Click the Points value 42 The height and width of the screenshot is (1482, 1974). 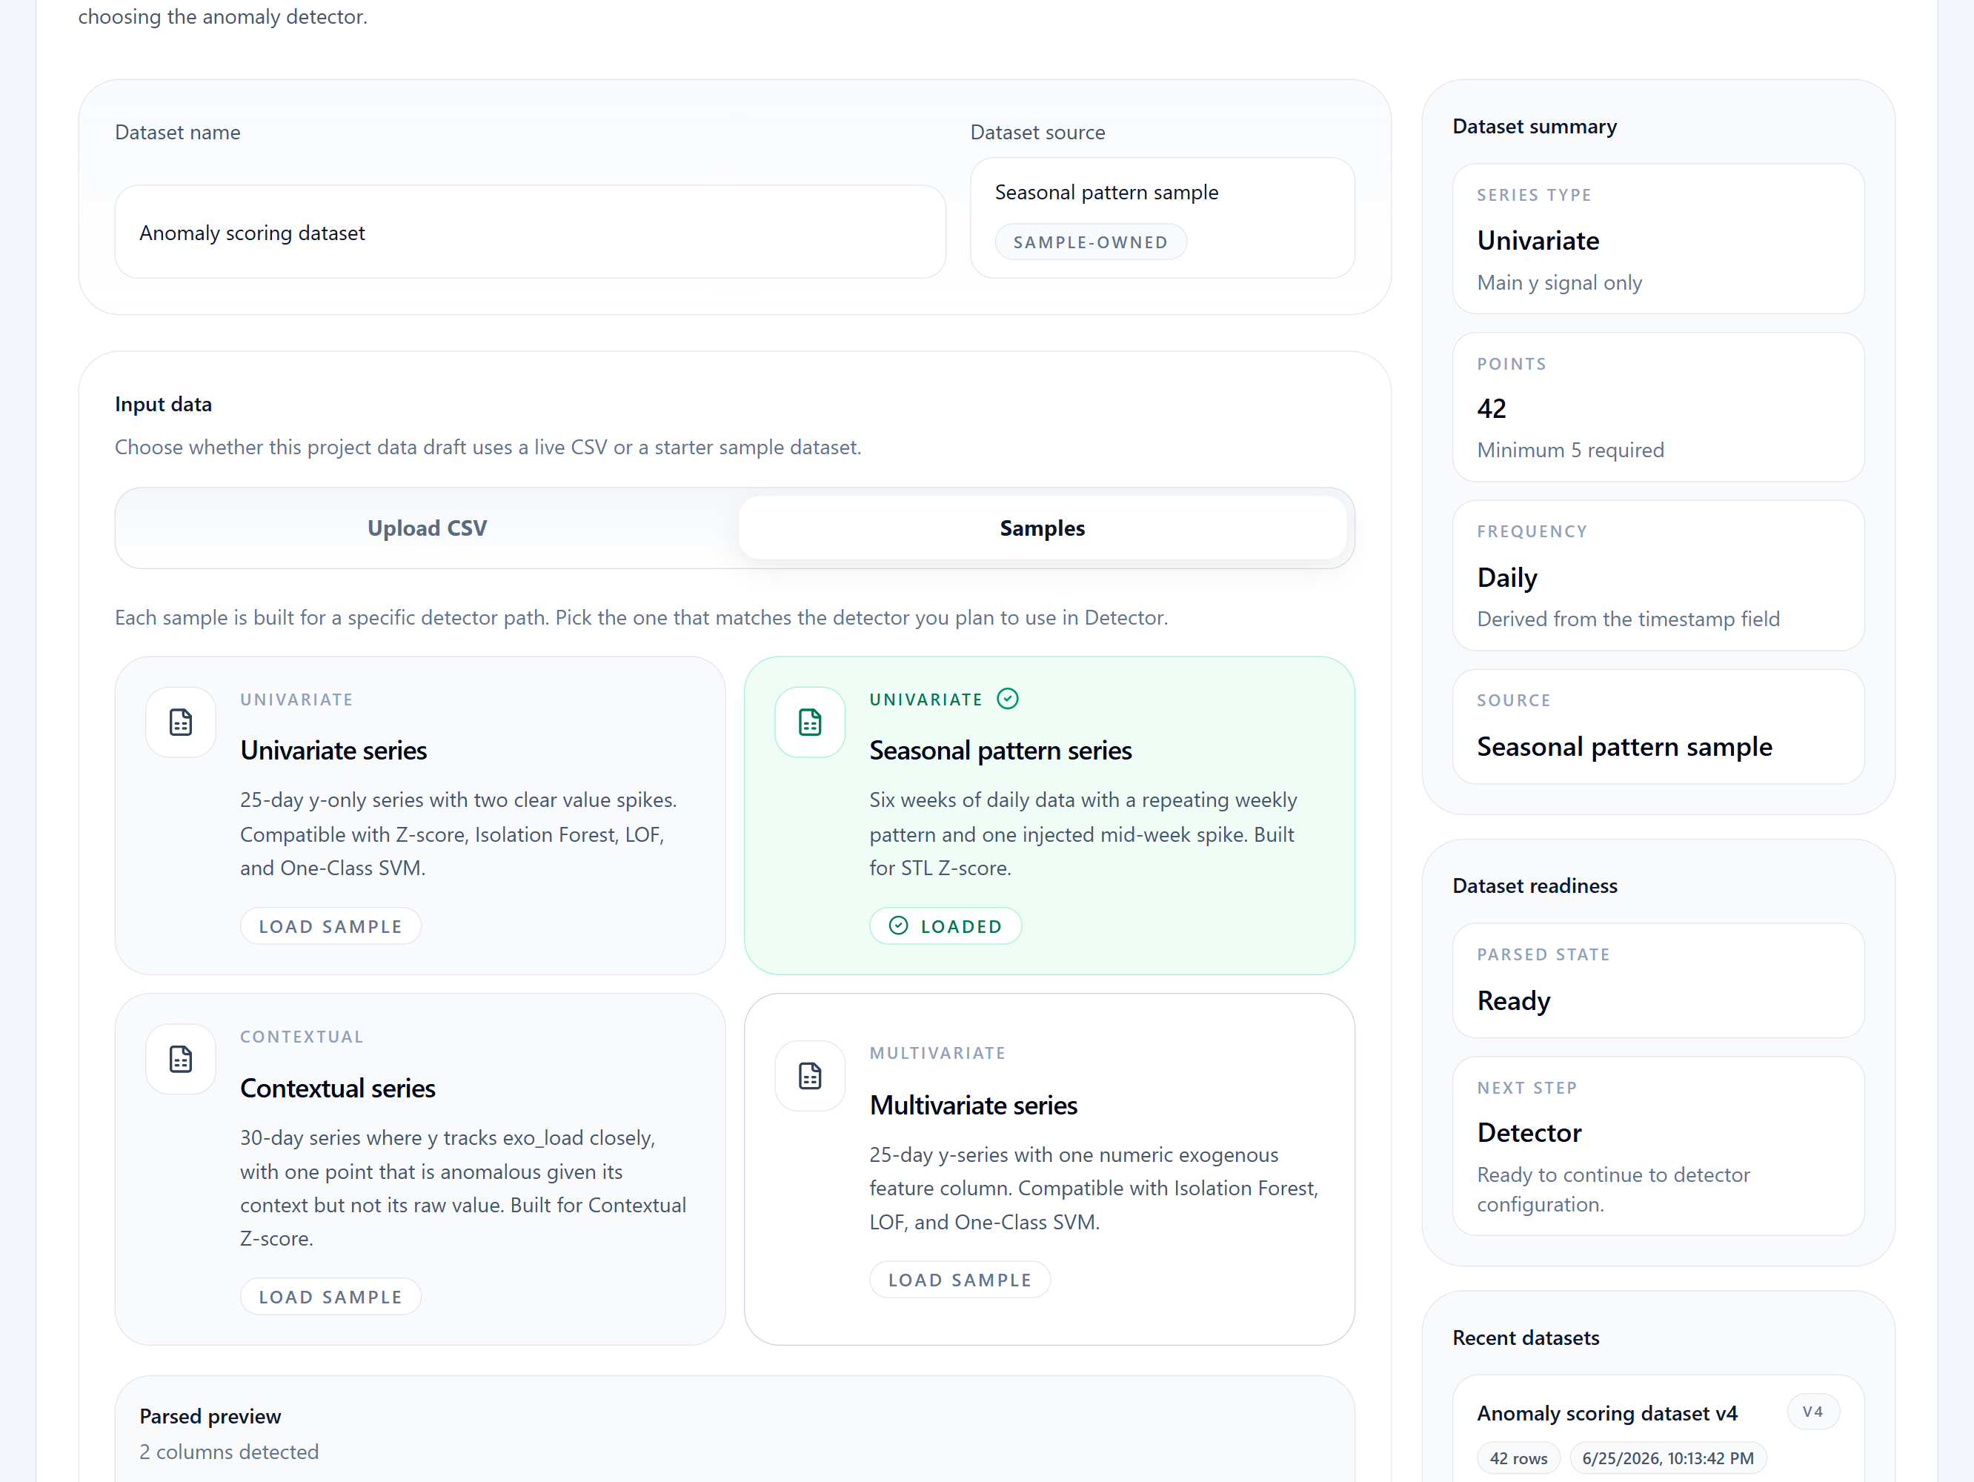click(1492, 408)
